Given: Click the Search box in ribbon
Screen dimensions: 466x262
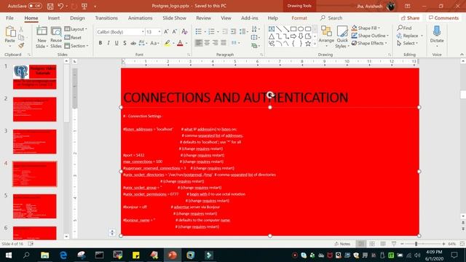Looking at the screenshot, I should pyautogui.click(x=331, y=18).
